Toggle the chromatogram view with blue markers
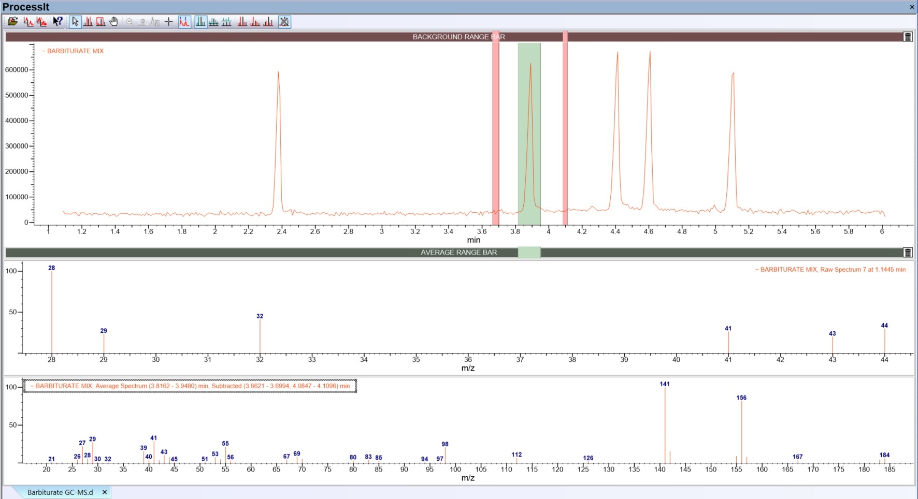Screen dimensions: 918x499 pos(184,22)
